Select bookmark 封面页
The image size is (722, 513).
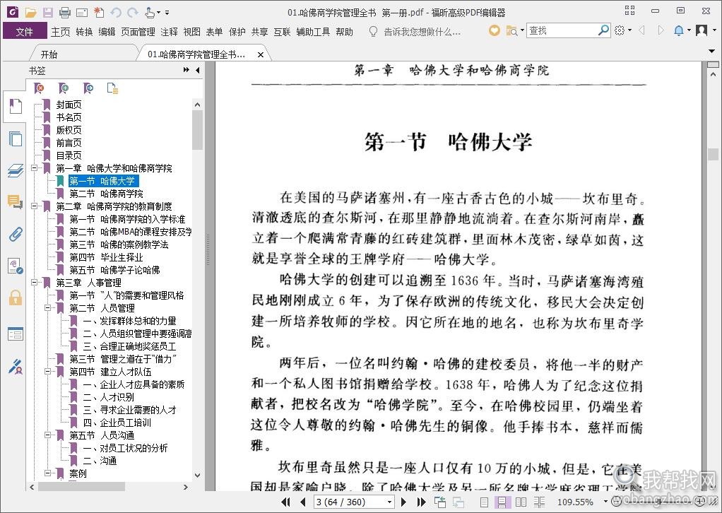coord(69,105)
